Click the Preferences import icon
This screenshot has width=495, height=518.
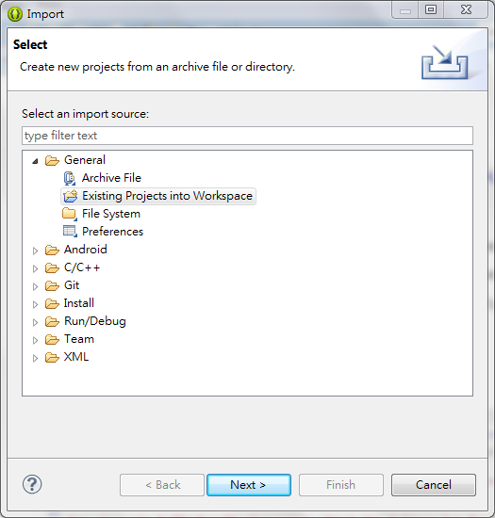70,232
